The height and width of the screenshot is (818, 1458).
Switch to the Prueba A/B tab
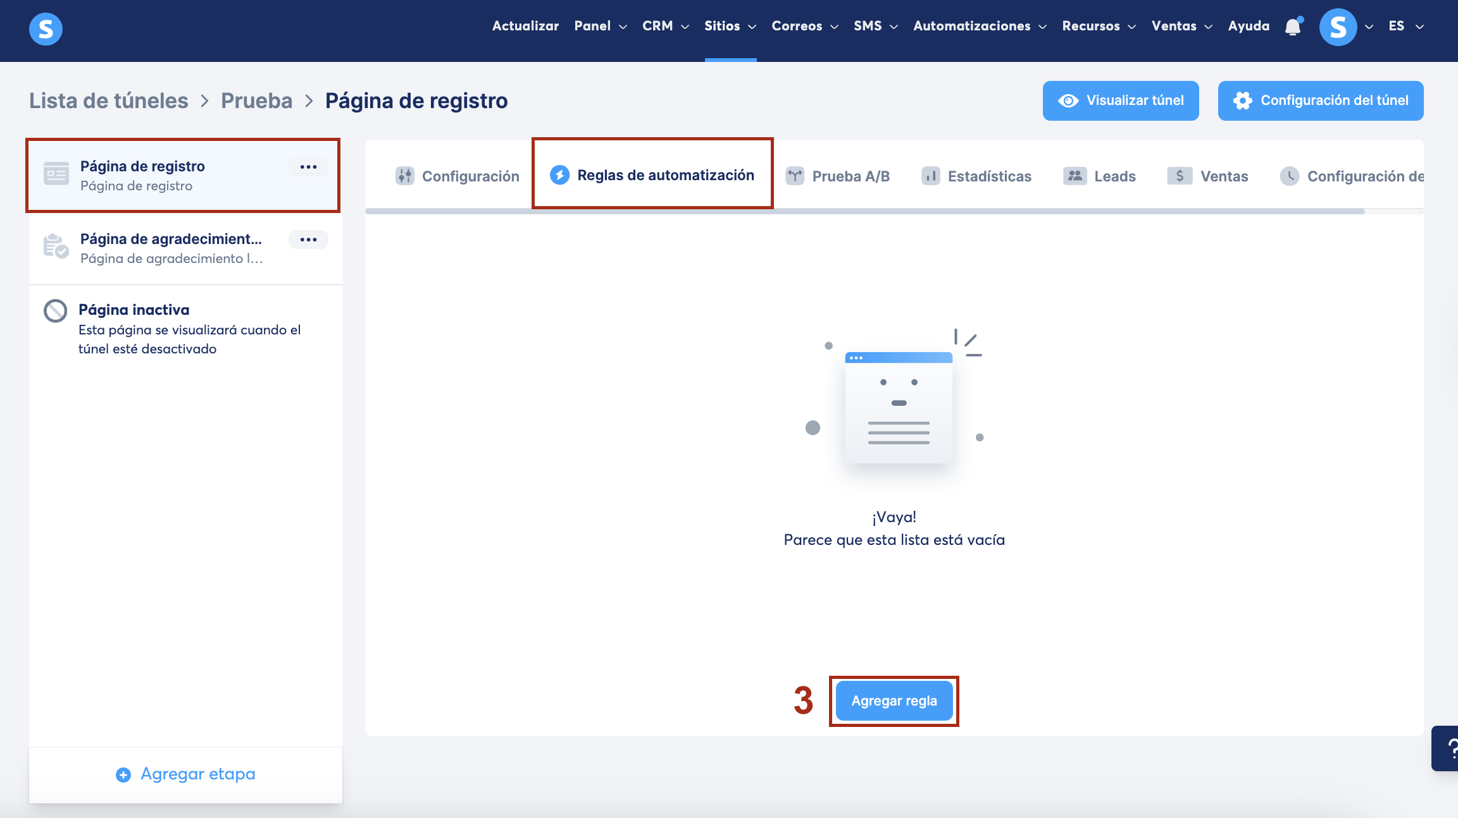click(x=838, y=176)
